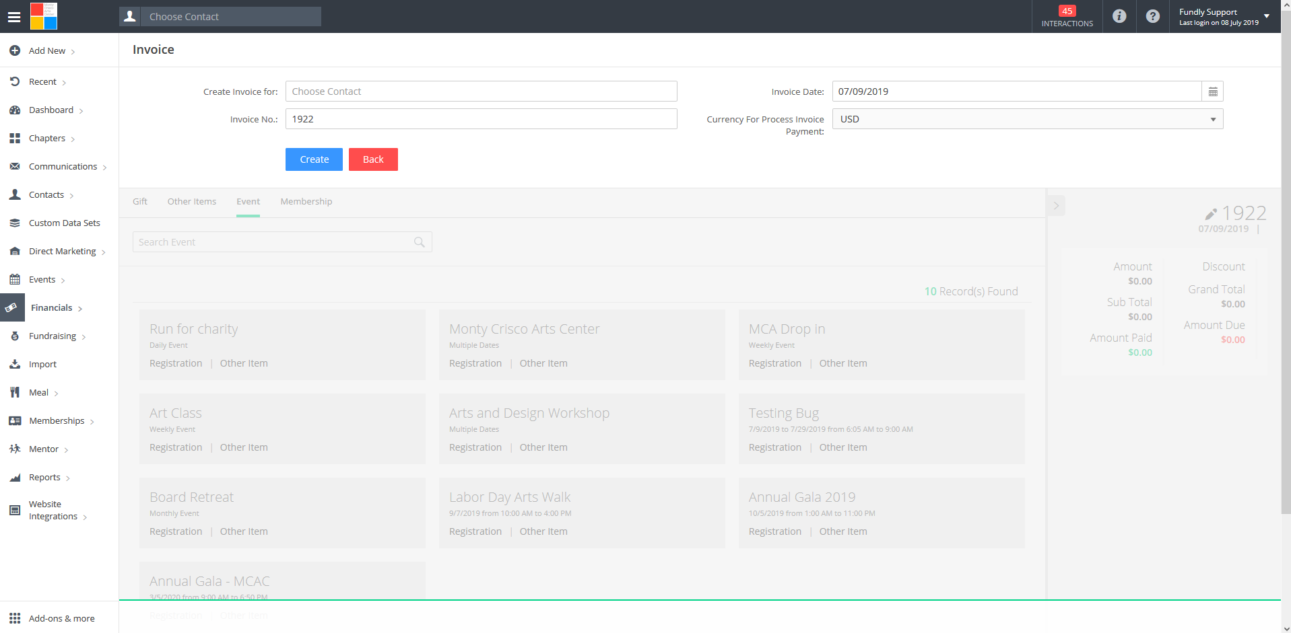The width and height of the screenshot is (1291, 633).
Task: Click the hamburger menu icon
Action: [x=14, y=17]
